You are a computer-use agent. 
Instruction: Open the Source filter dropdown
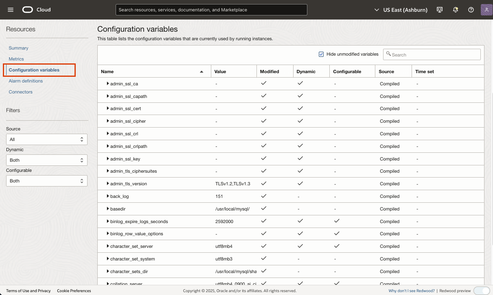(46, 139)
